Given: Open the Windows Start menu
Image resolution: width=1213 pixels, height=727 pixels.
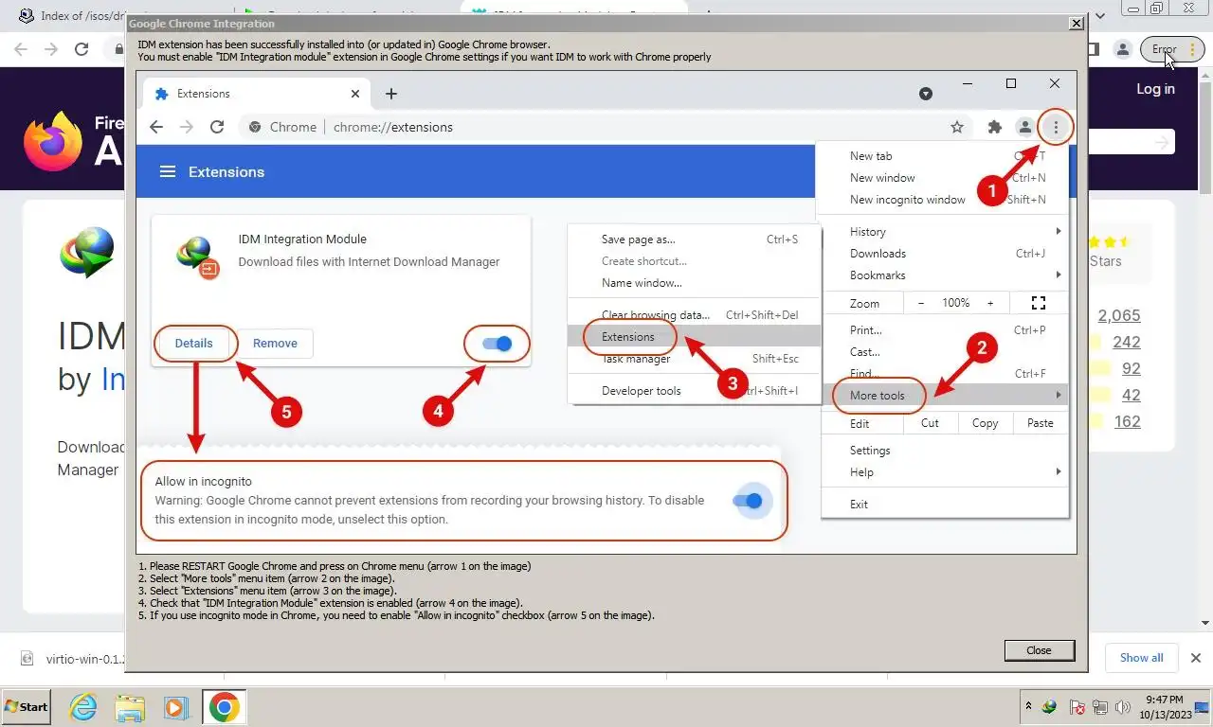Looking at the screenshot, I should tap(27, 707).
